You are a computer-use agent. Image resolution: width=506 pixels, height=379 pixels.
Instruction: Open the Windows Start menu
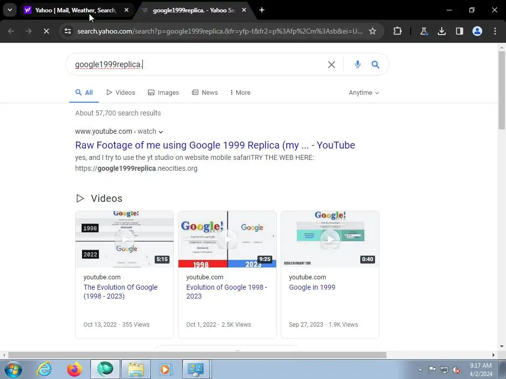(x=13, y=369)
